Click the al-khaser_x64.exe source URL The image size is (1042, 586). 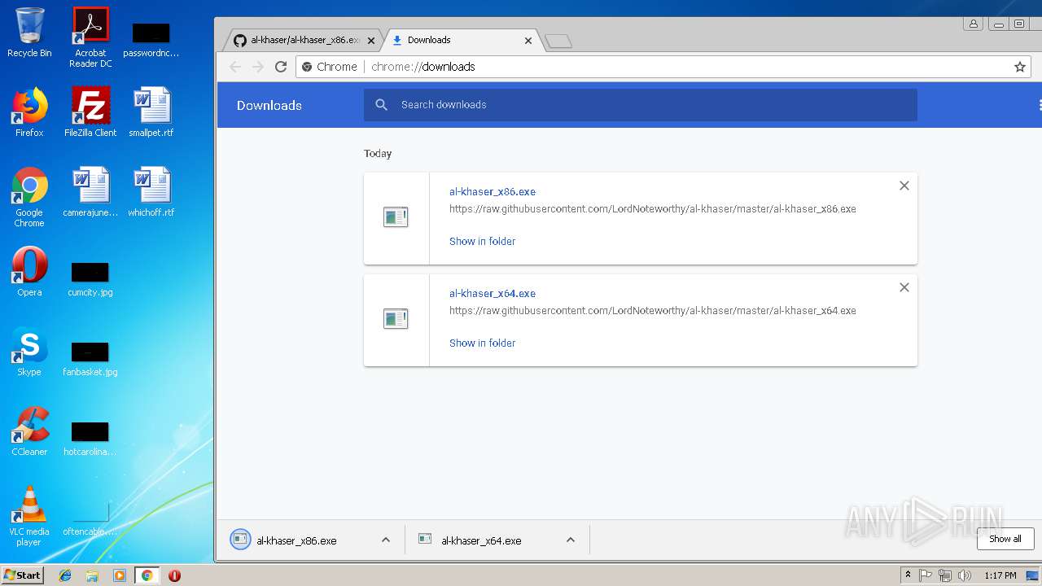(x=652, y=311)
